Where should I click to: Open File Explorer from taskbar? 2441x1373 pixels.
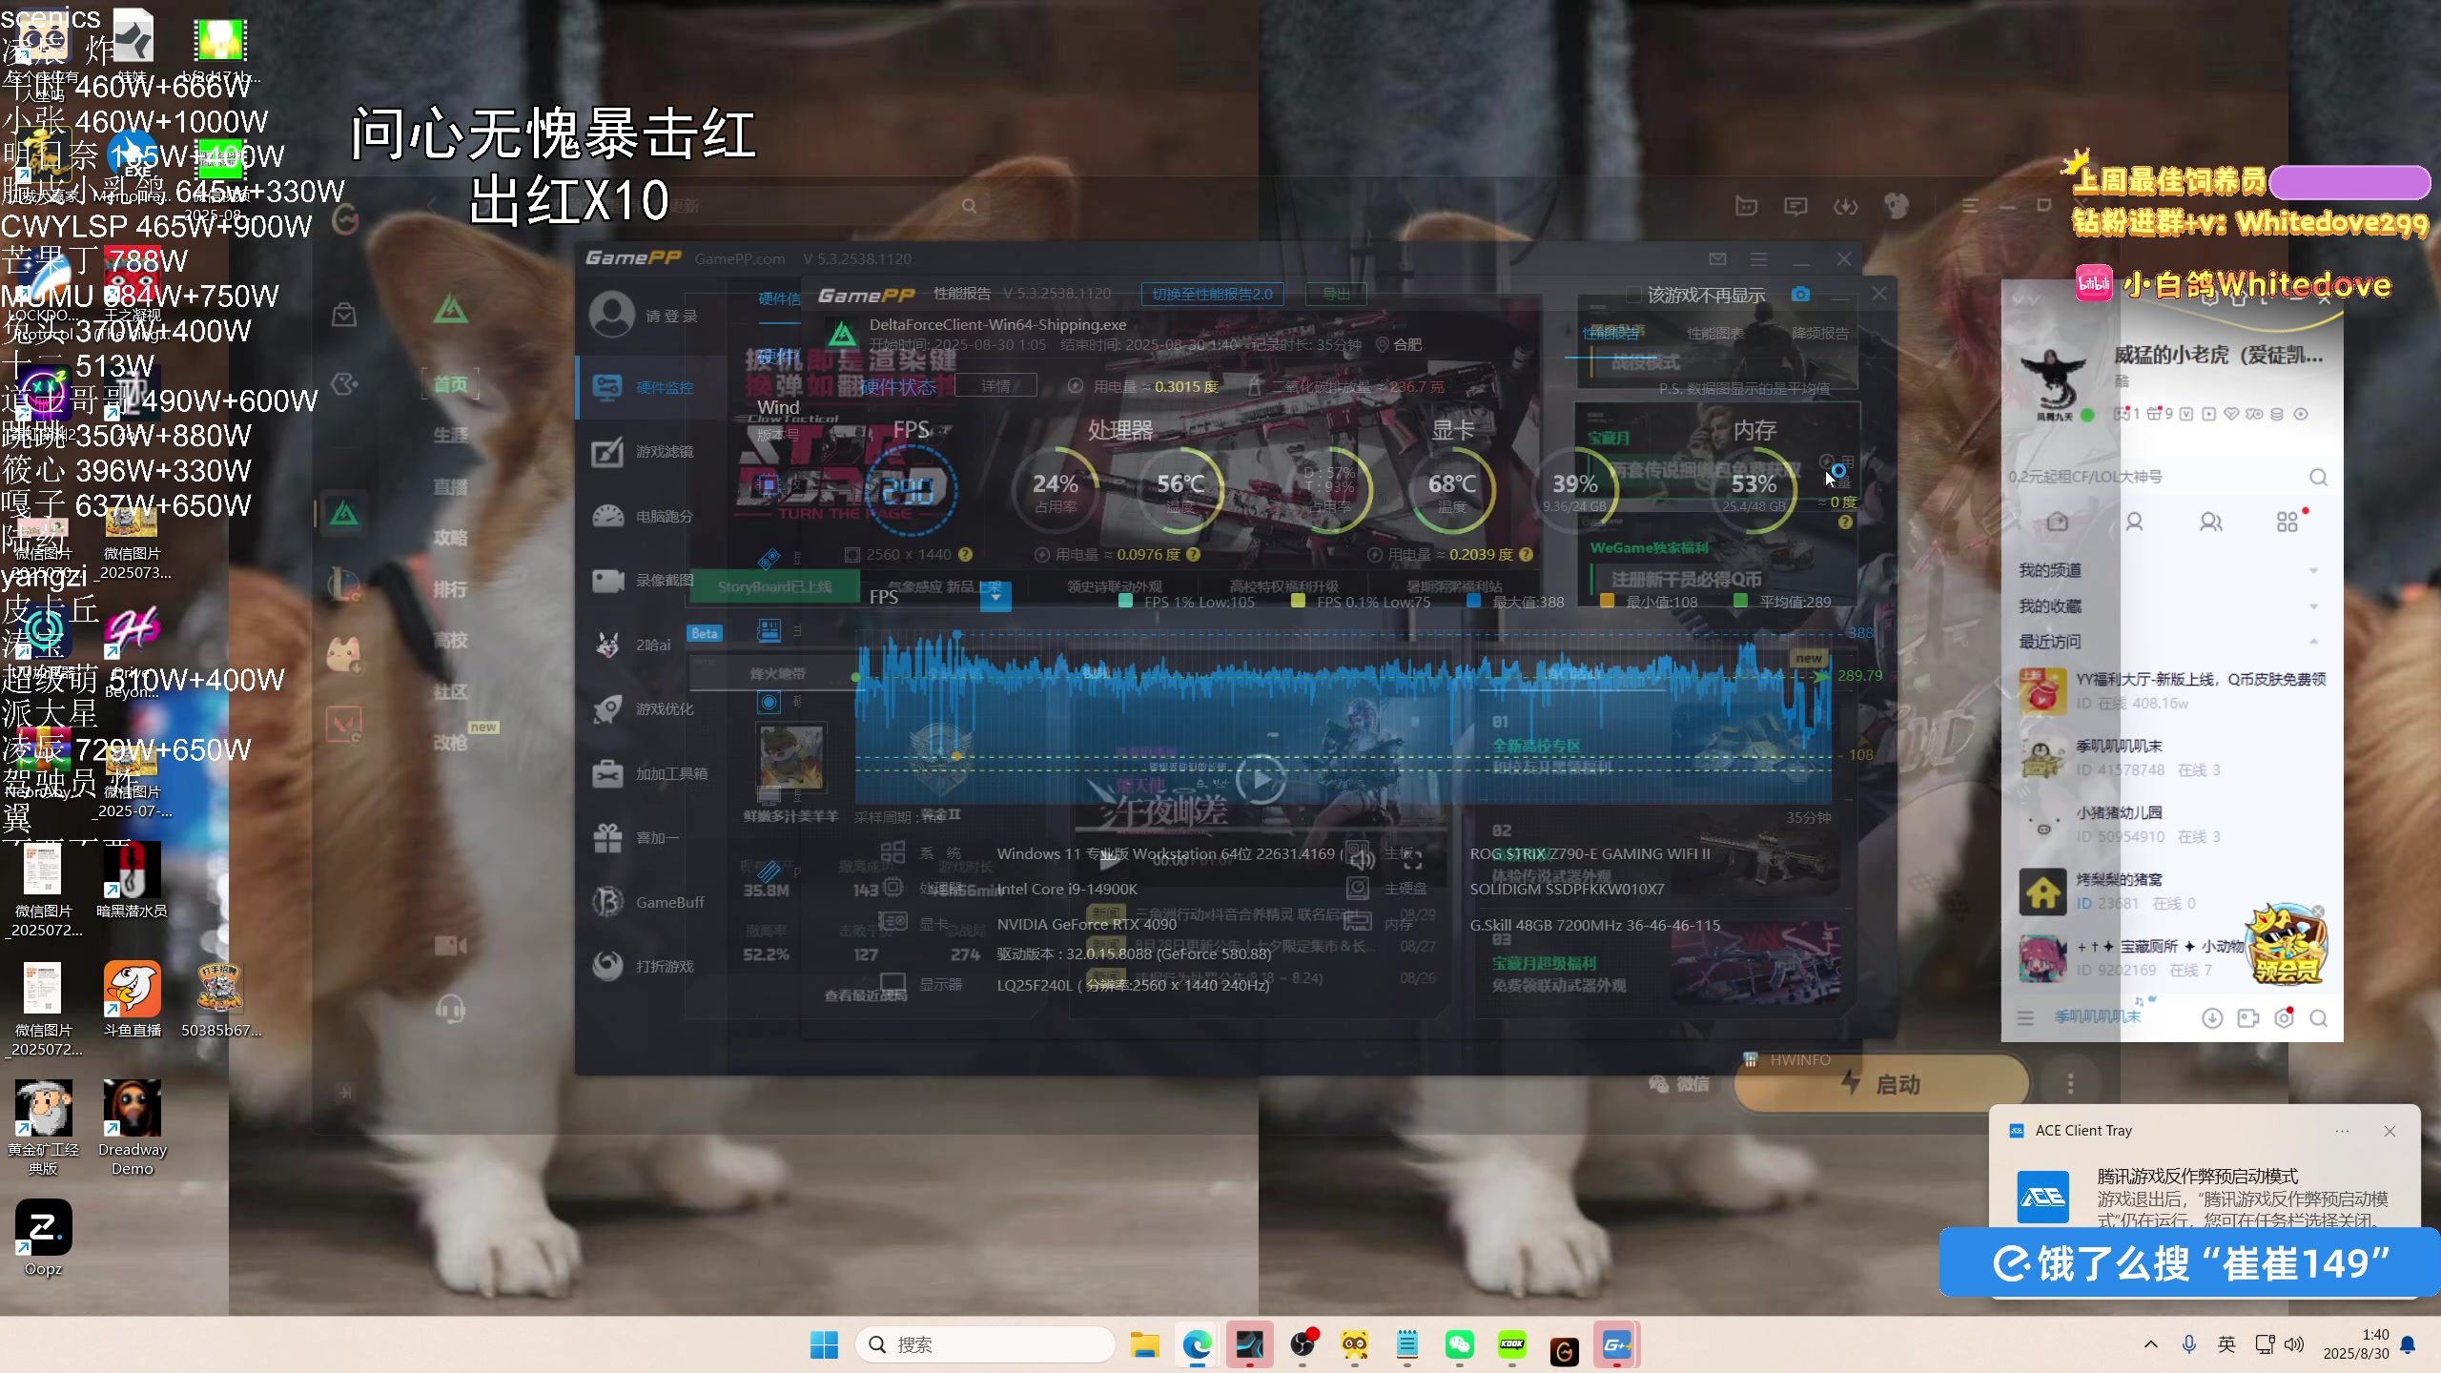click(1144, 1344)
